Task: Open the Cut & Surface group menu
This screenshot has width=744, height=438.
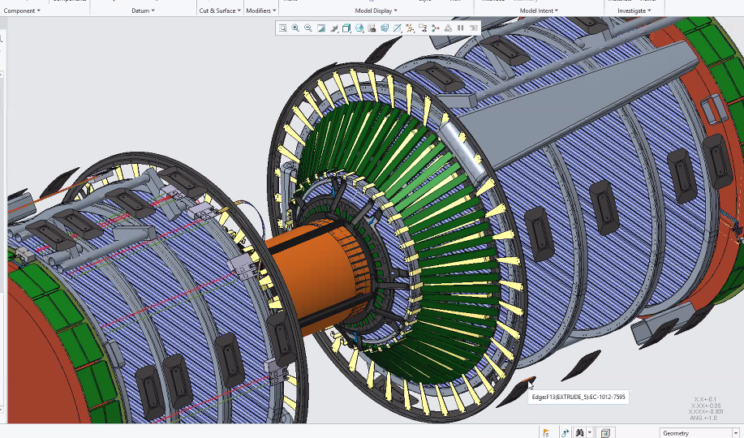Action: pos(219,11)
